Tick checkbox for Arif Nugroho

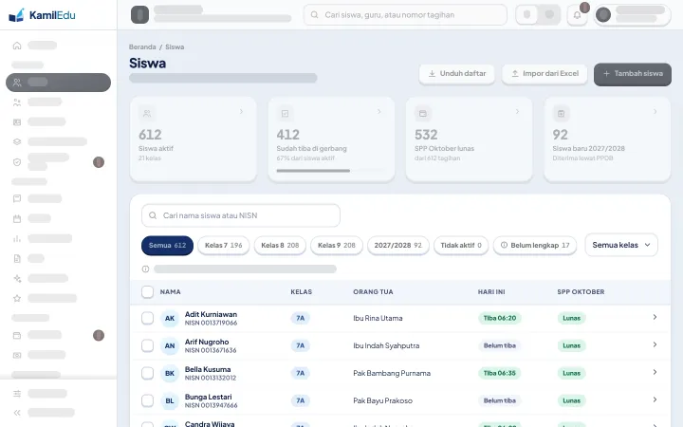click(x=147, y=346)
